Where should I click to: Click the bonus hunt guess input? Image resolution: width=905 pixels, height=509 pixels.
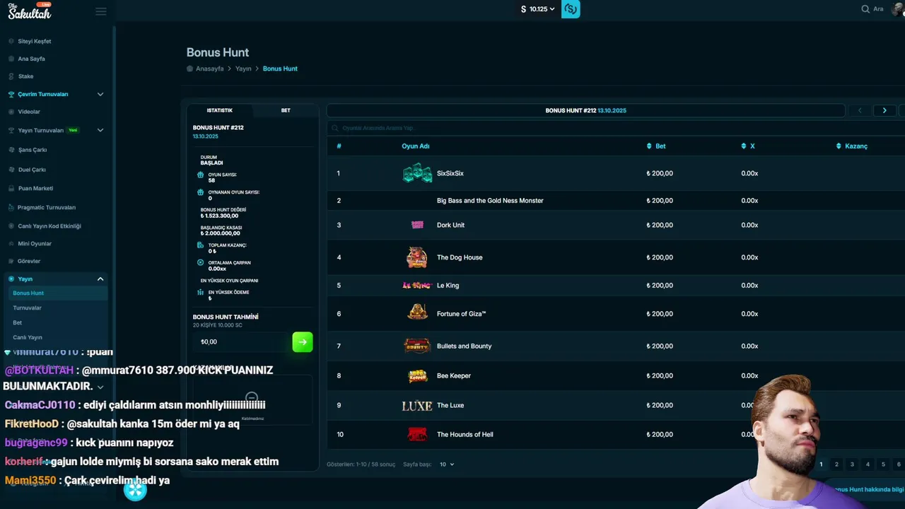(x=242, y=342)
